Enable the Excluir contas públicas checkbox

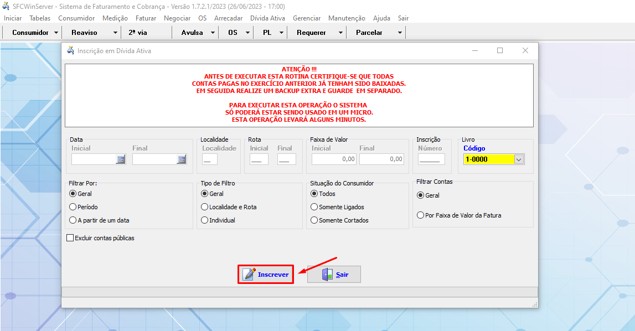tap(70, 237)
